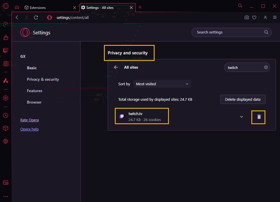Click the GX sidebar heading
The width and height of the screenshot is (280, 202).
click(23, 56)
